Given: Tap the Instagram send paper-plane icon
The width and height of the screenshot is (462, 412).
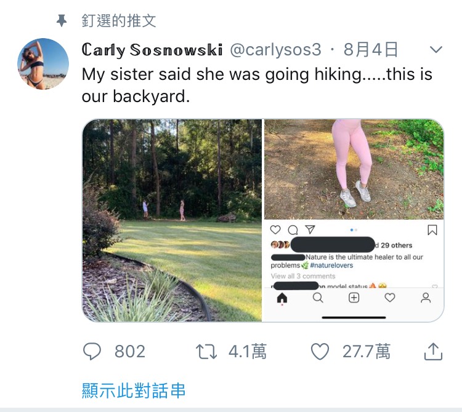Looking at the screenshot, I should coord(310,230).
